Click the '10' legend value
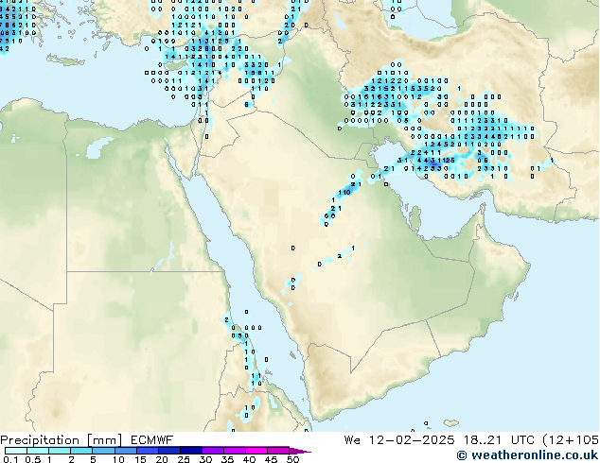The width and height of the screenshot is (600, 463). (118, 459)
